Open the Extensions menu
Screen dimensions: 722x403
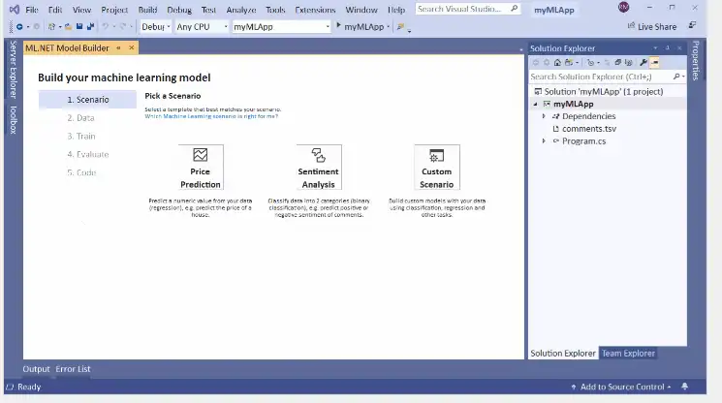pyautogui.click(x=315, y=10)
